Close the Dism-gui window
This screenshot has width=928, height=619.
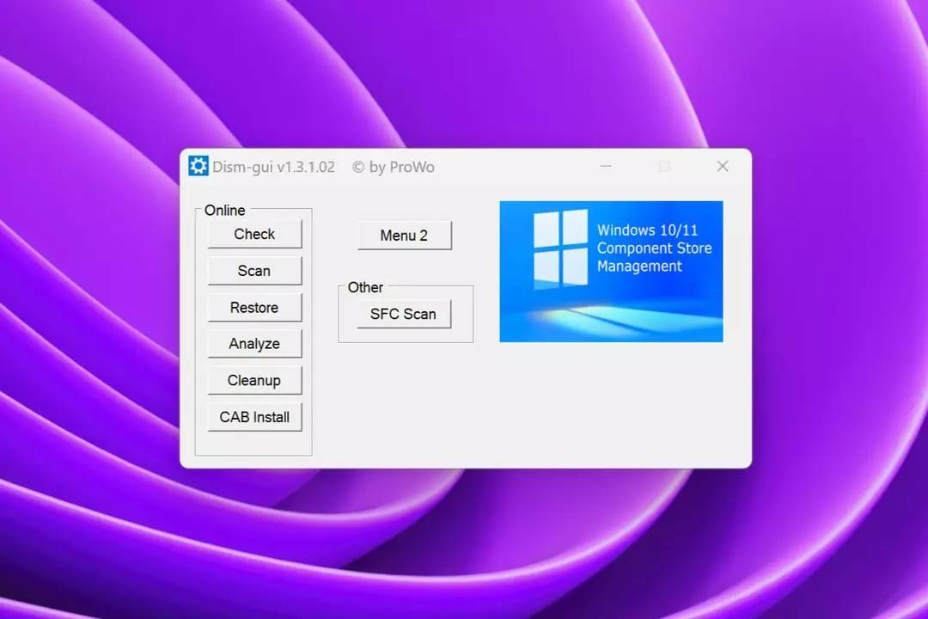723,167
